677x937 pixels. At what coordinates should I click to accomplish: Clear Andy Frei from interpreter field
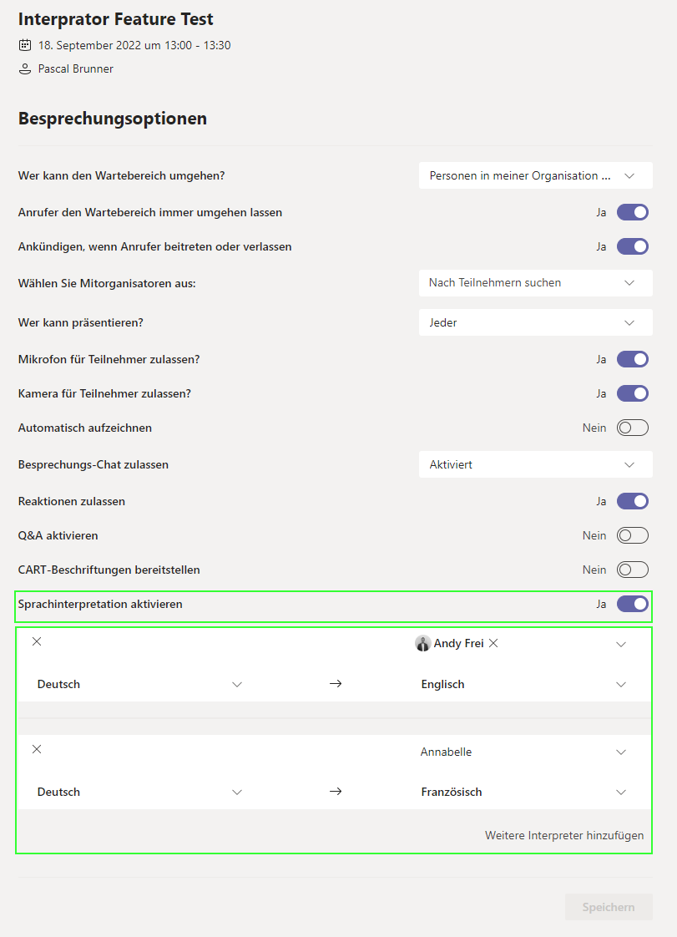pyautogui.click(x=493, y=643)
